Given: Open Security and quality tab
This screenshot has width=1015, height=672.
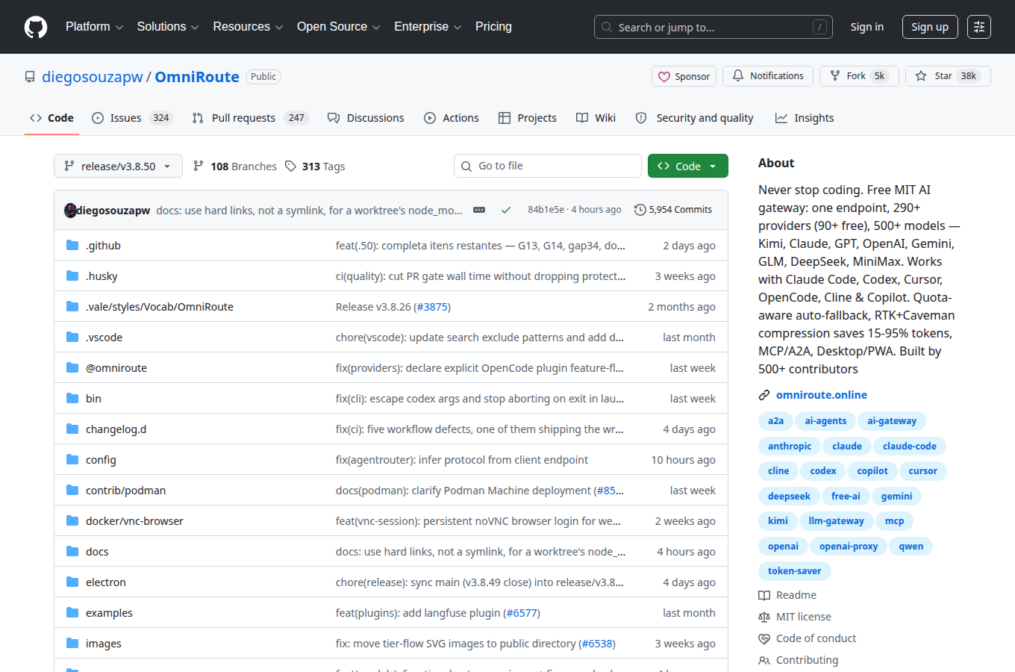Looking at the screenshot, I should [694, 118].
